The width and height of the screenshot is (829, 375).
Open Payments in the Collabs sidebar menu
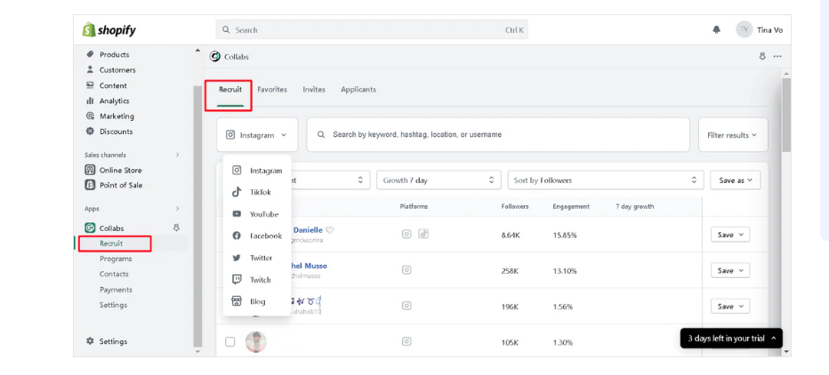[116, 290]
